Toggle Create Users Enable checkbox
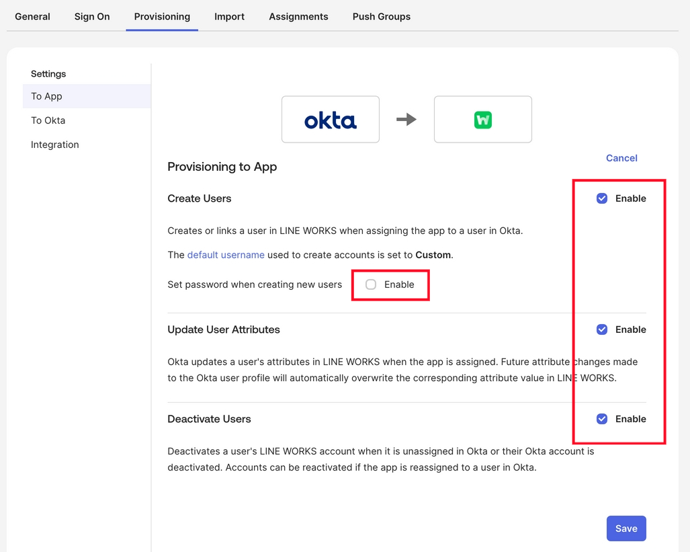690x552 pixels. coord(602,198)
